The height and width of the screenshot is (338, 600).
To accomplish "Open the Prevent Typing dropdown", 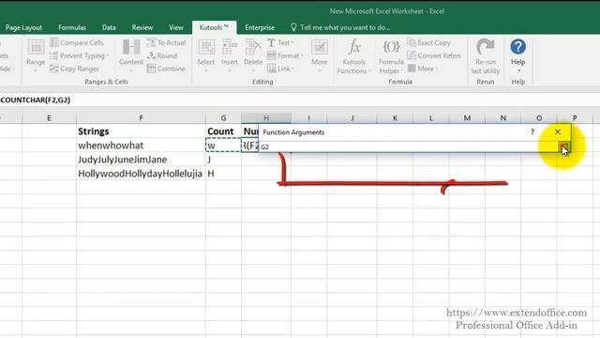I will click(79, 55).
